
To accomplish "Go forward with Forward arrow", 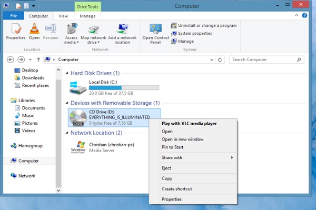I will click(21, 59).
